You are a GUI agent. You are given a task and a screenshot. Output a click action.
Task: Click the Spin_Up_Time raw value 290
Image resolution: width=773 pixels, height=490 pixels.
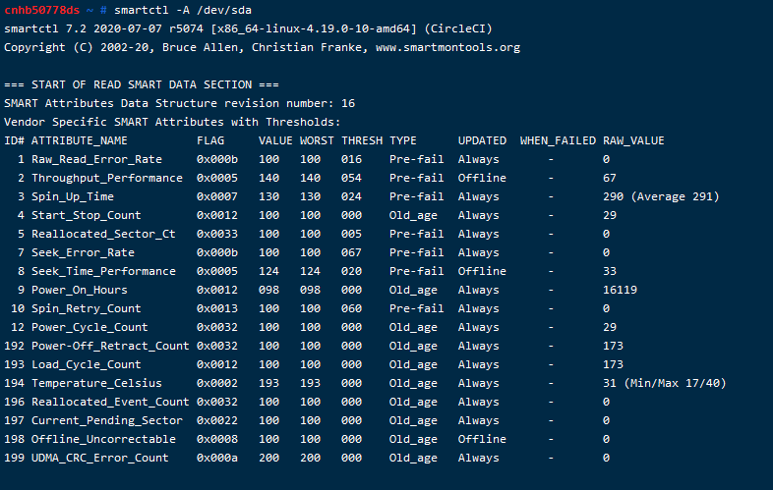(x=614, y=196)
